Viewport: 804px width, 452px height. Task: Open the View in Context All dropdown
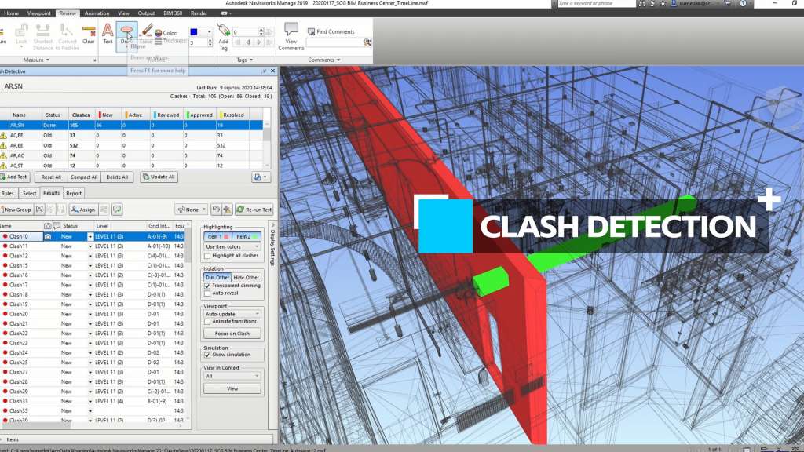[232, 376]
